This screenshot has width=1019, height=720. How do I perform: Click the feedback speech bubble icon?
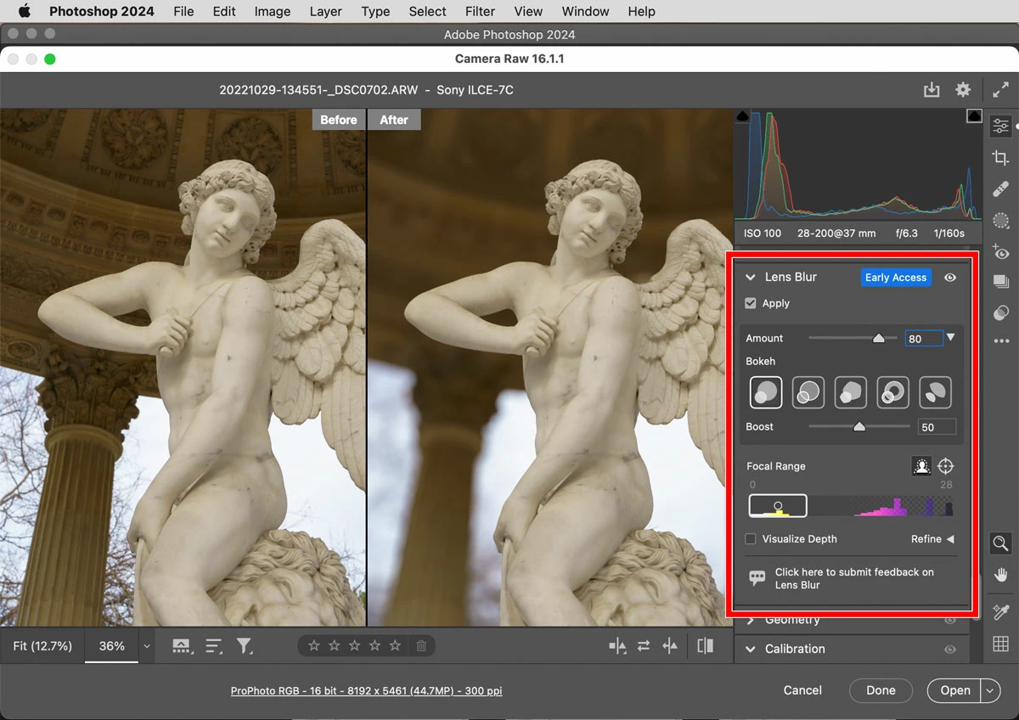(757, 578)
